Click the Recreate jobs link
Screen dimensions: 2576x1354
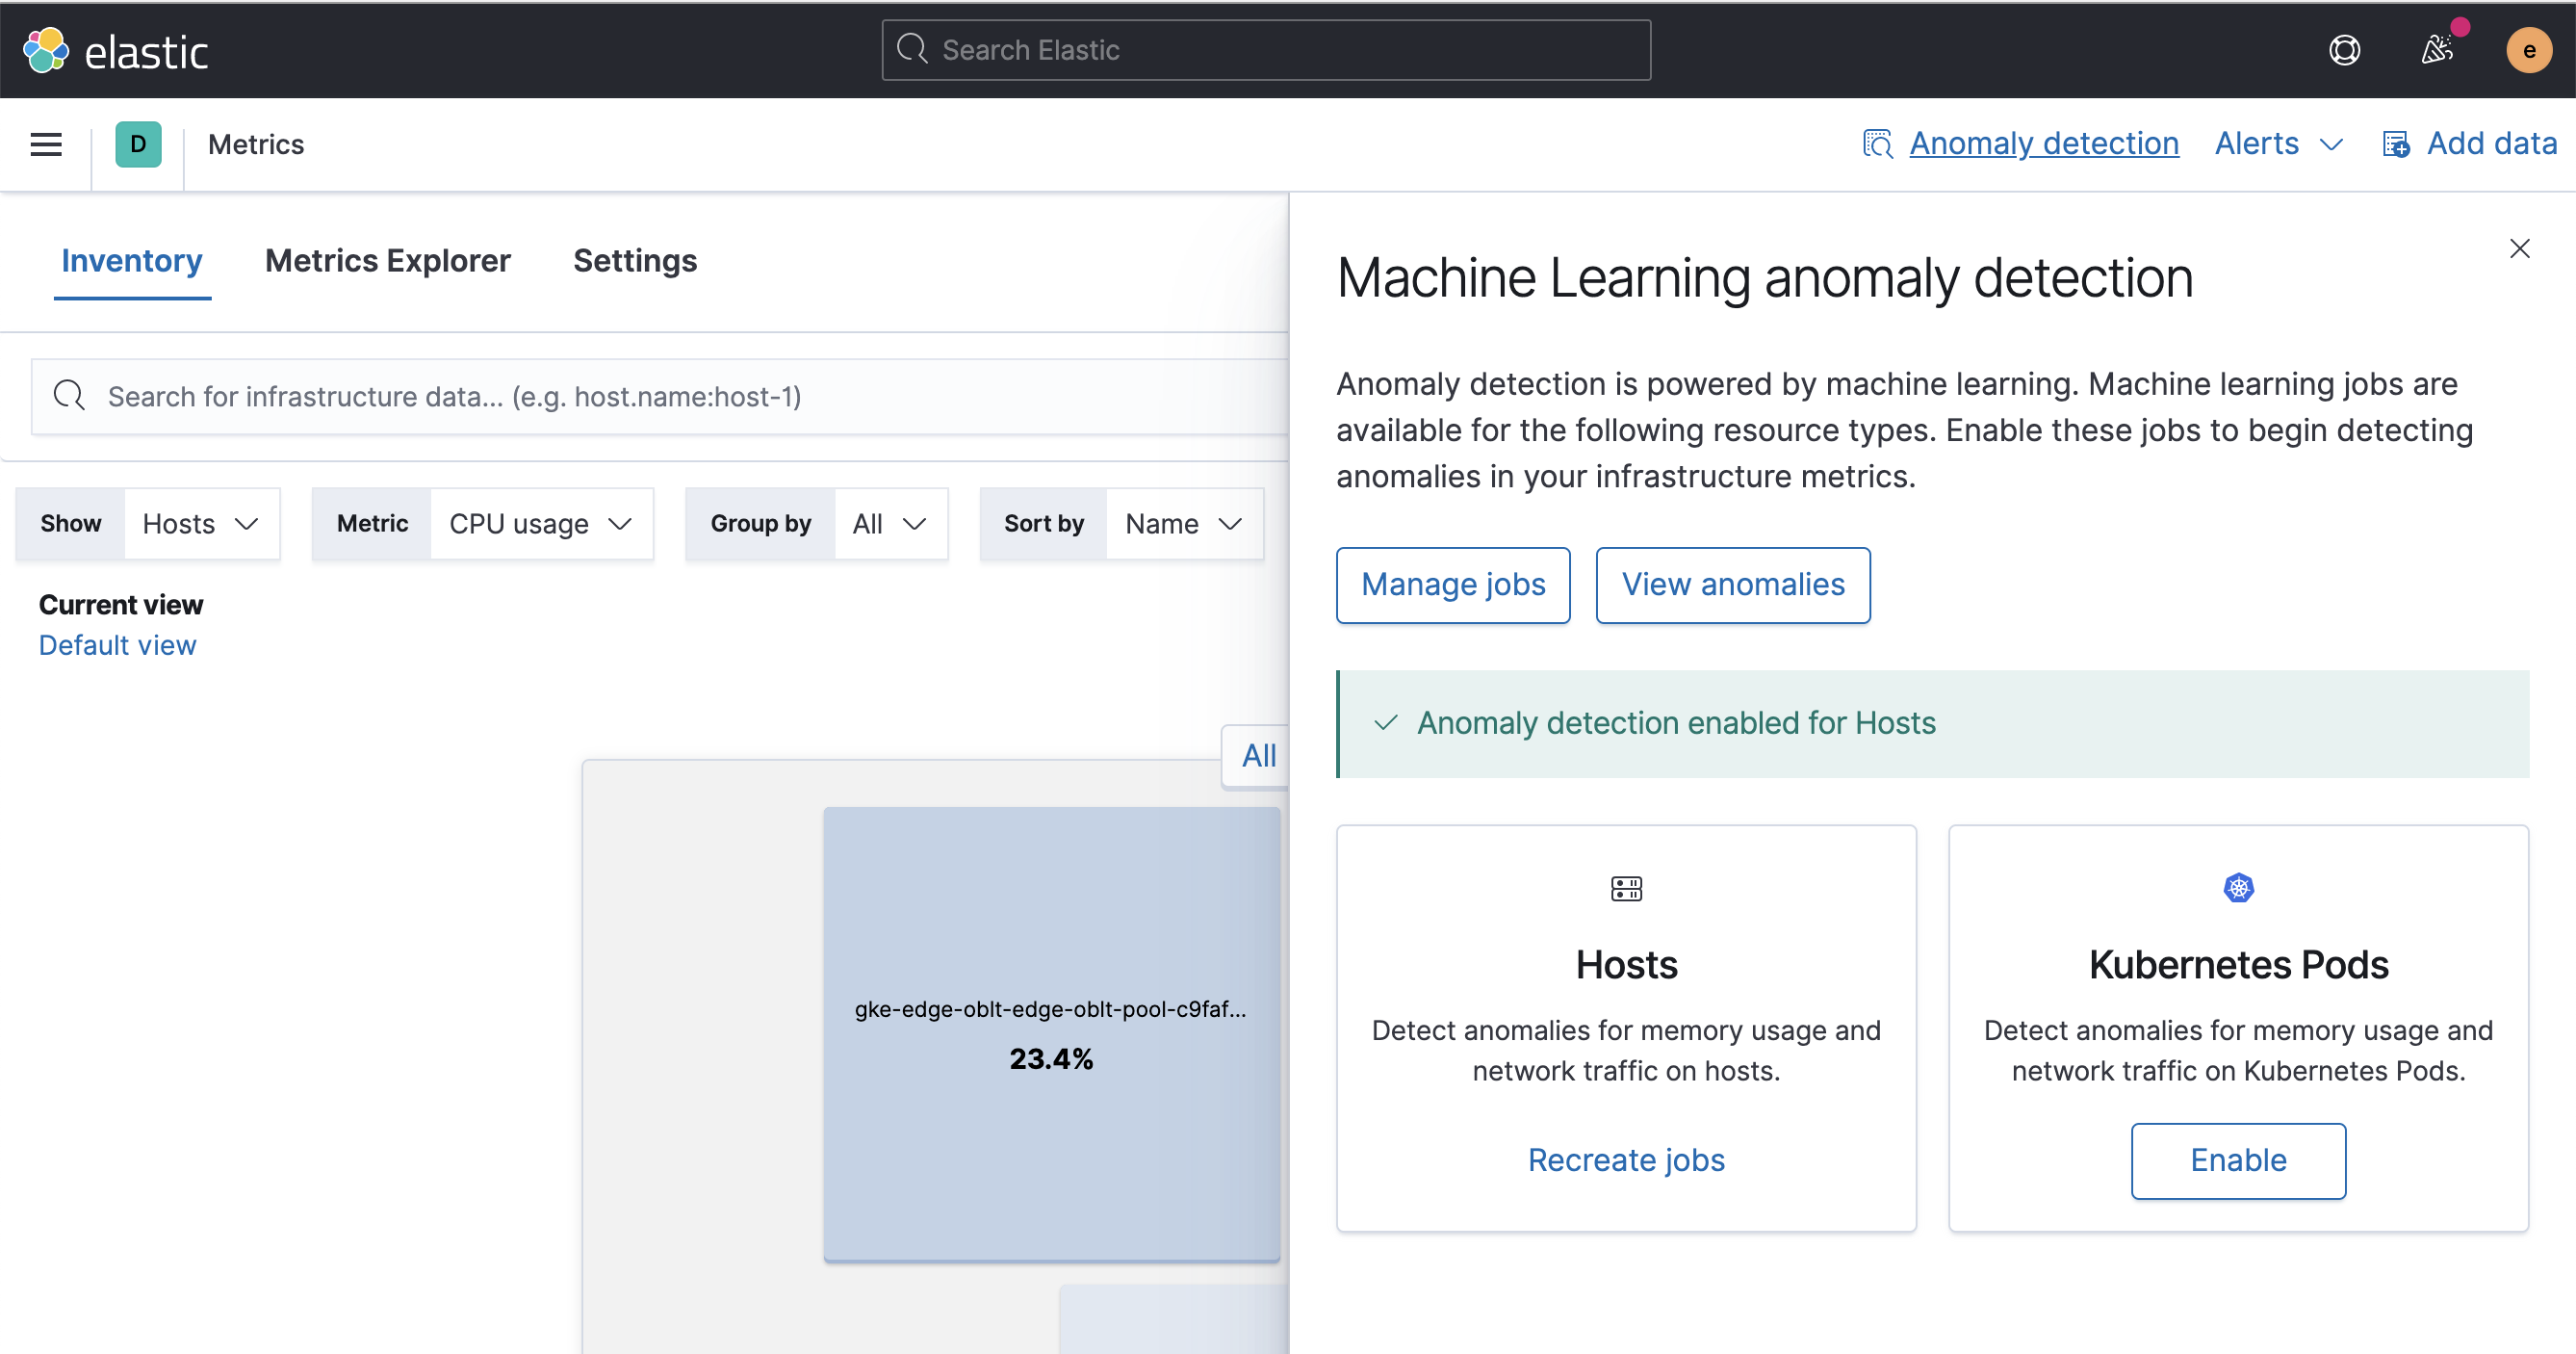tap(1626, 1159)
